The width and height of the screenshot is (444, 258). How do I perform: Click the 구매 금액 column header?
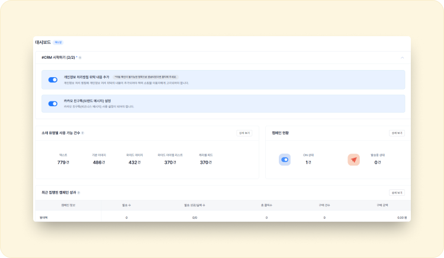pyautogui.click(x=383, y=205)
